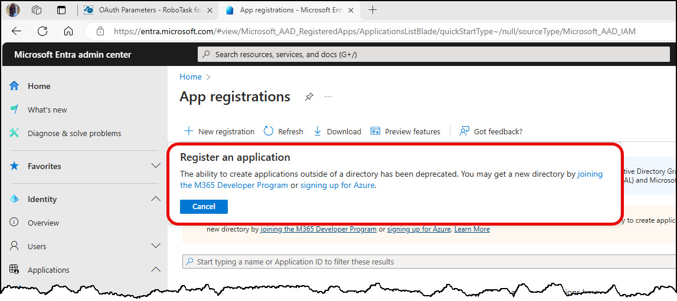Click the Got feedback icon
Image resolution: width=677 pixels, height=301 pixels.
[465, 131]
